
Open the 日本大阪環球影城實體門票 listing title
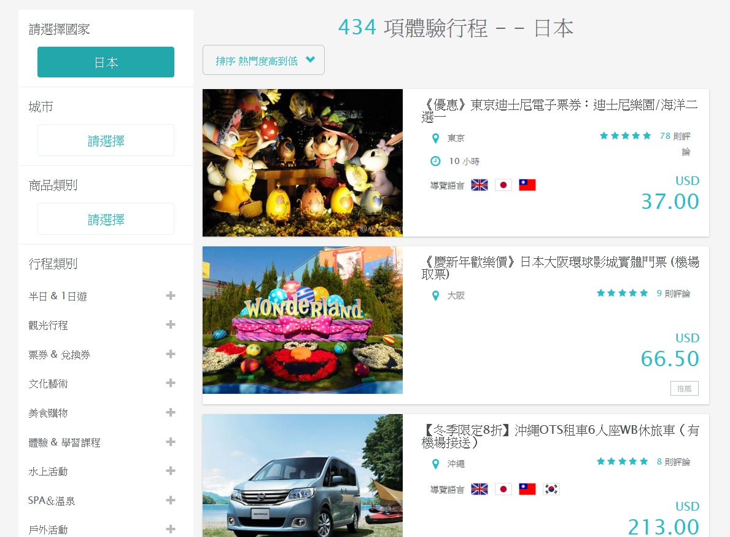pyautogui.click(x=560, y=268)
